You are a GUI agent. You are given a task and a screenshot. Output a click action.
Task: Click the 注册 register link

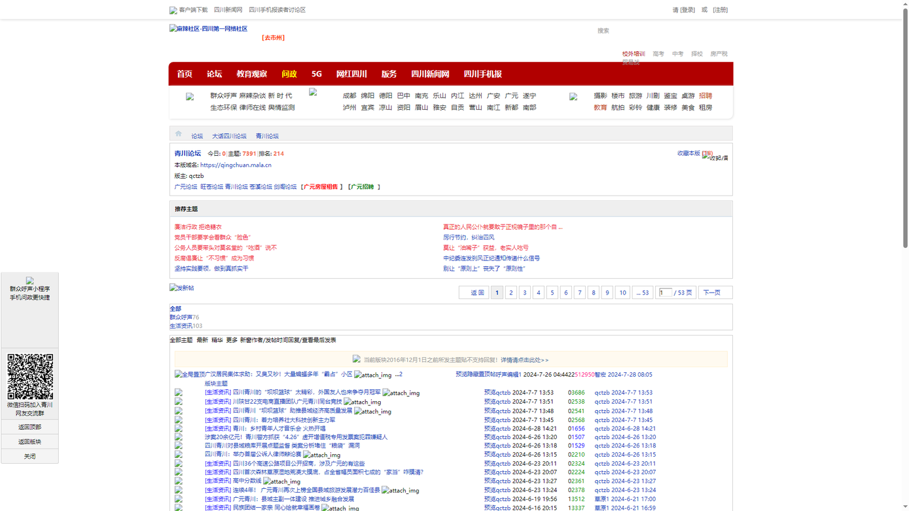coord(720,10)
